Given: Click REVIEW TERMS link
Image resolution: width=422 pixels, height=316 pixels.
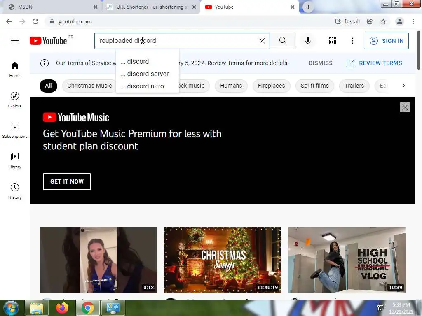Looking at the screenshot, I should point(374,63).
